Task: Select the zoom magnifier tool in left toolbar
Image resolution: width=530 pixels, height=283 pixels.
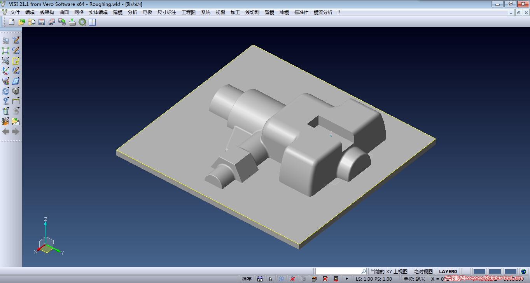Action: 6,40
